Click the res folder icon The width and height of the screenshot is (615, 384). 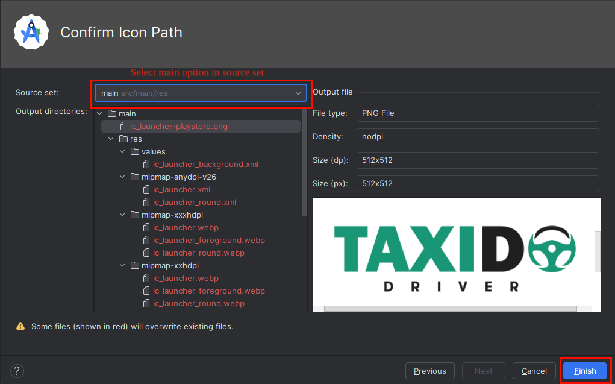coord(123,139)
